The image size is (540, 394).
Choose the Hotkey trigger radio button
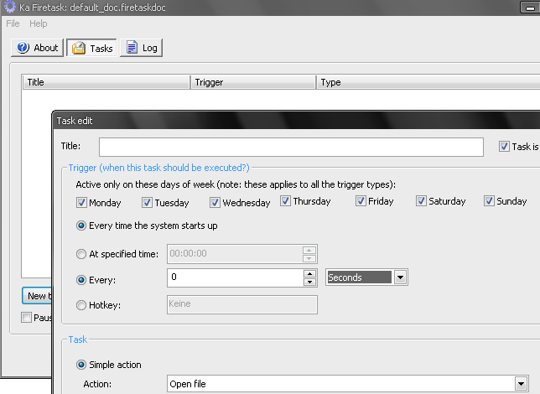81,305
